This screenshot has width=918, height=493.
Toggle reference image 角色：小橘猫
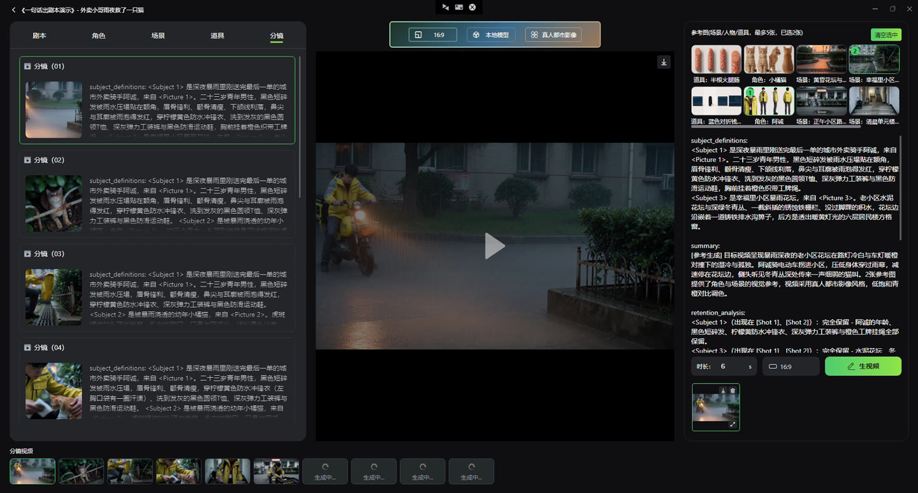[769, 60]
